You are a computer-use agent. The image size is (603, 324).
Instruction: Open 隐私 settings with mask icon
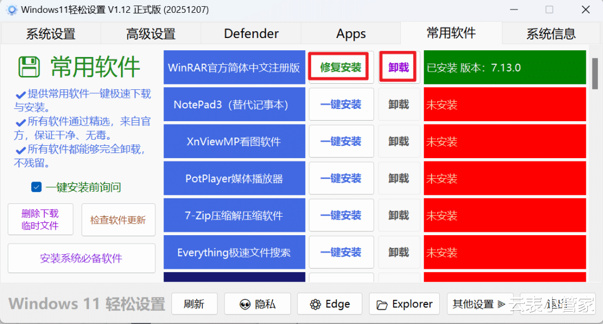point(257,304)
